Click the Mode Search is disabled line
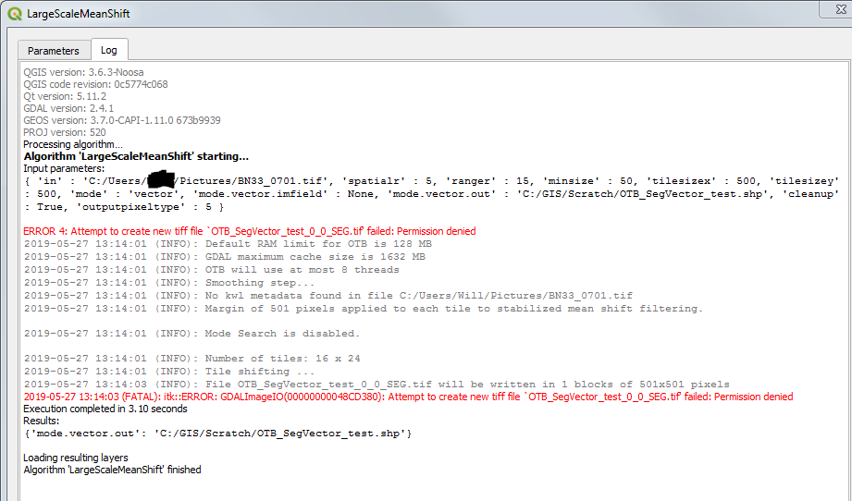This screenshot has width=852, height=501. 191,334
